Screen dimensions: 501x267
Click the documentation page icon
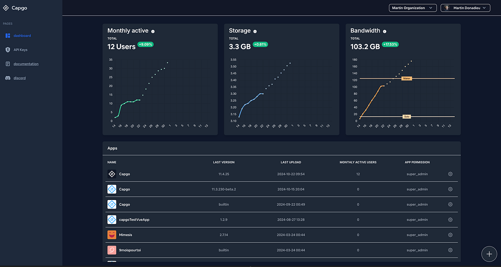click(x=8, y=64)
